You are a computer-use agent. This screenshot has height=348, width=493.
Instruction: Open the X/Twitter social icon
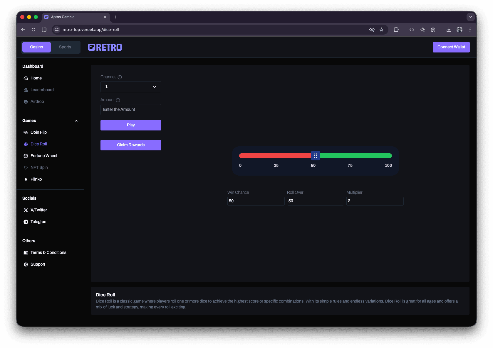(x=26, y=210)
